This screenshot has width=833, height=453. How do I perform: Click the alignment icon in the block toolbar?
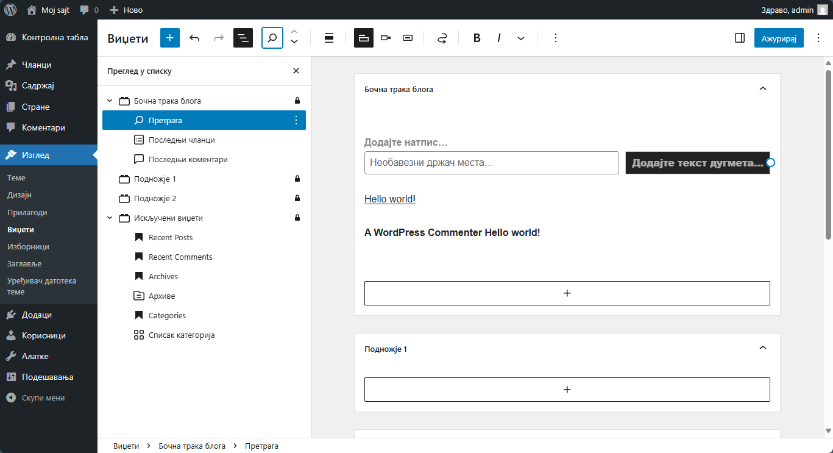(x=328, y=38)
